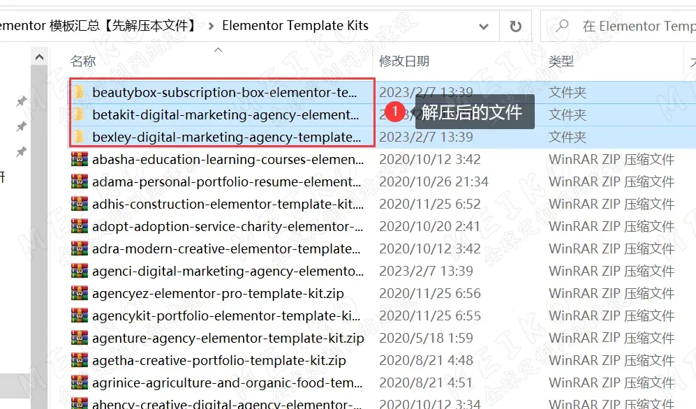Click the beautybox-subscription-box folder icon
The width and height of the screenshot is (696, 409).
(80, 92)
